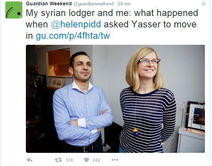Screen dimensions: 212x166
Task: View the 242 likes count
Action: pos(96,160)
